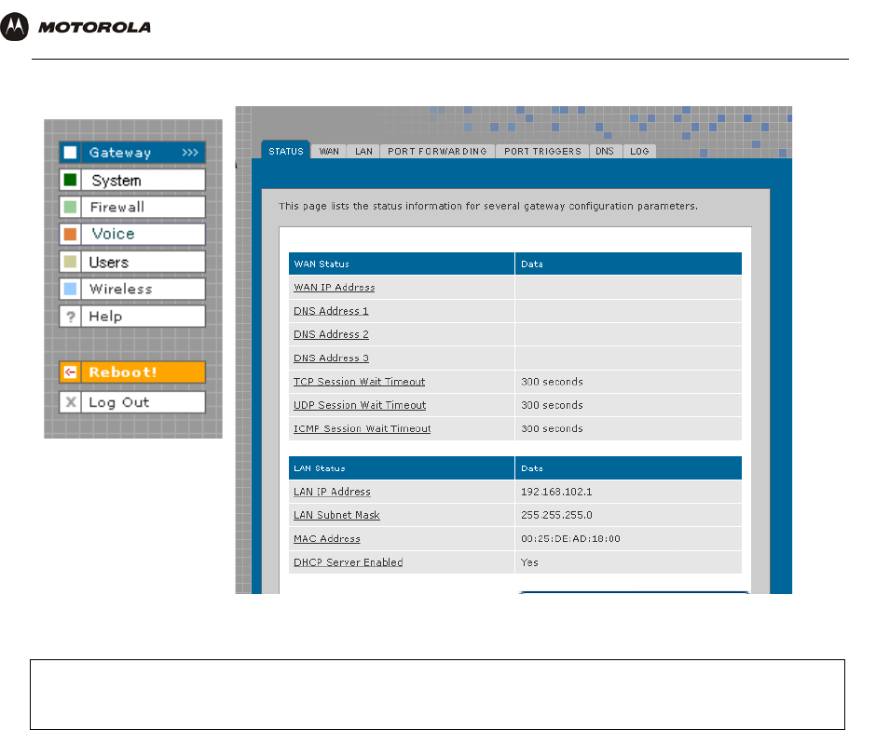Open the Users menu item

click(132, 262)
